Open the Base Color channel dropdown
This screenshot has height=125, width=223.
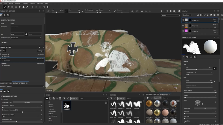(x=187, y=15)
